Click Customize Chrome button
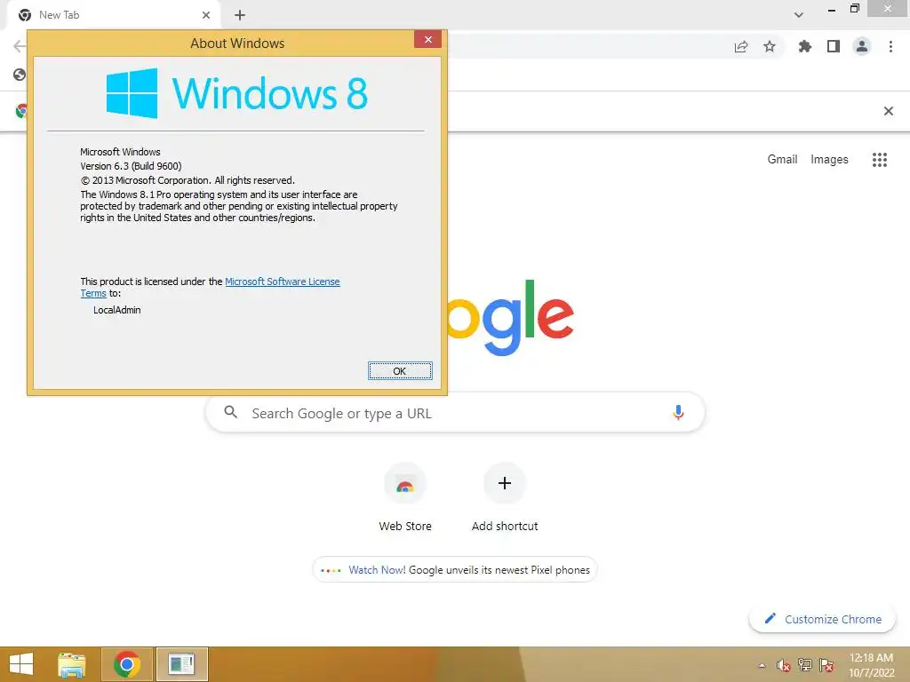This screenshot has height=682, width=910. (x=823, y=619)
